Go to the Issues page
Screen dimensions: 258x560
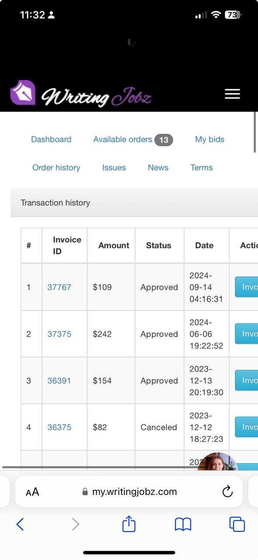(114, 168)
